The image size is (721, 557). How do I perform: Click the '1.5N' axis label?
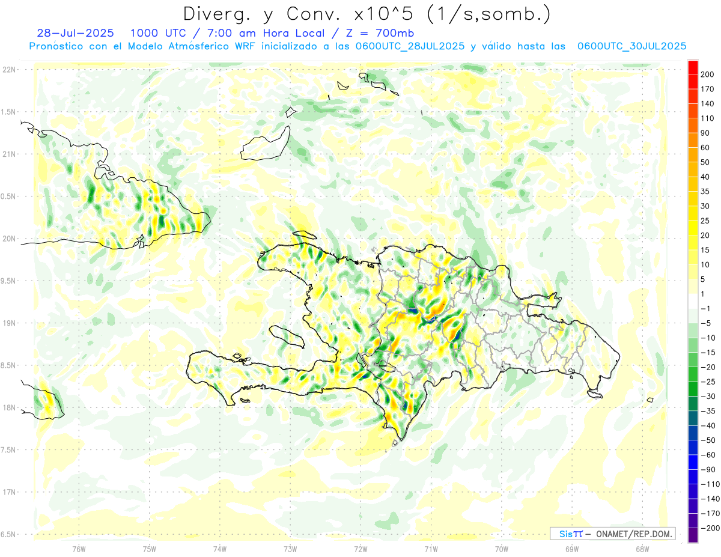tap(9, 112)
